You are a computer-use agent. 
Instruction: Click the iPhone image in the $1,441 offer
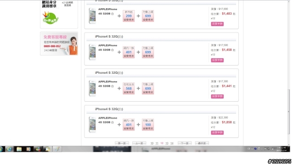click(92, 88)
